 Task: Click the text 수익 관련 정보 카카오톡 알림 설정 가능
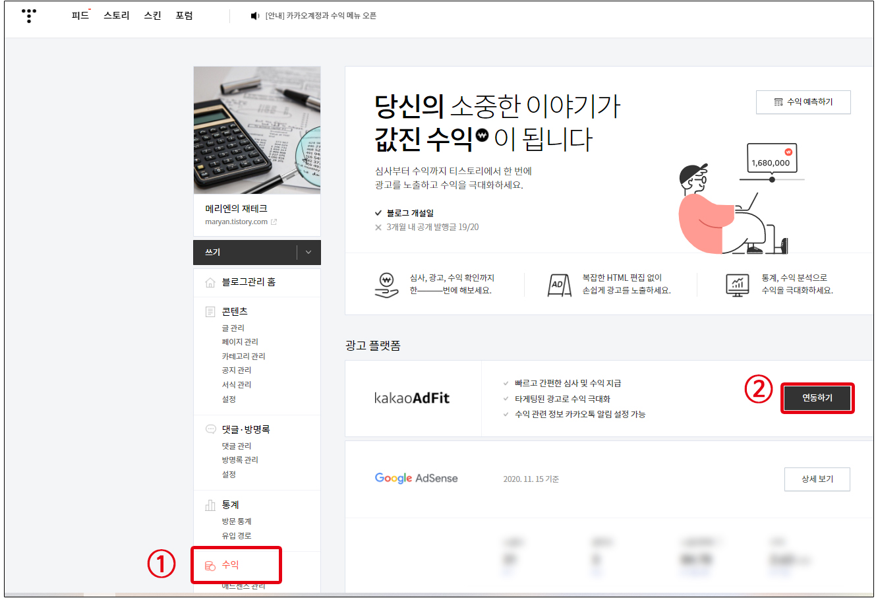(580, 415)
